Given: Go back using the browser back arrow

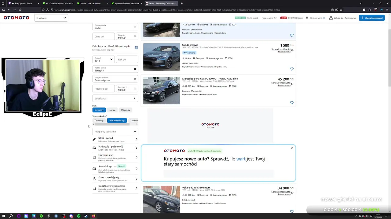Looking at the screenshot, I should click(x=9, y=10).
